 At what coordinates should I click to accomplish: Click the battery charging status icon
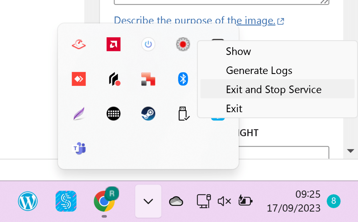245,200
